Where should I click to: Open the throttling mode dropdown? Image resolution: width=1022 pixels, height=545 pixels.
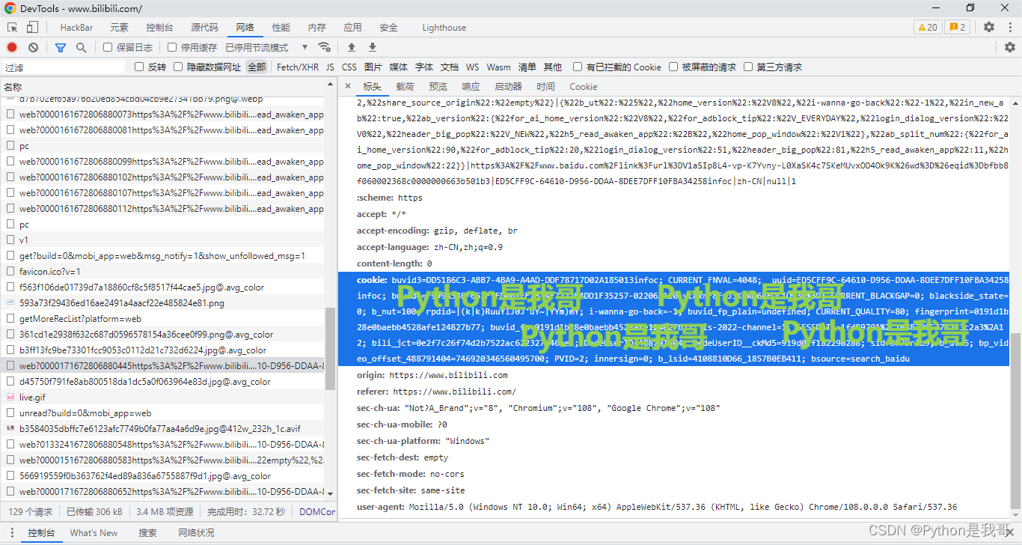(267, 47)
